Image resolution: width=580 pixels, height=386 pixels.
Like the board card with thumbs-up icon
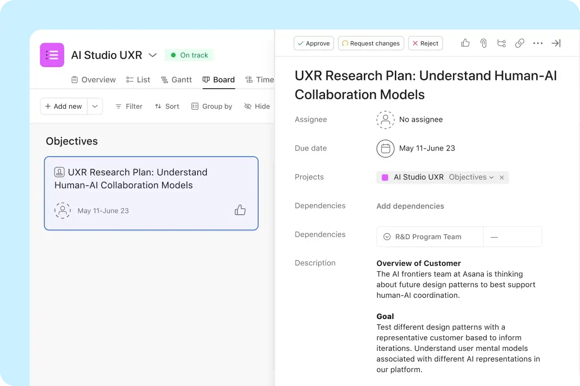(240, 211)
